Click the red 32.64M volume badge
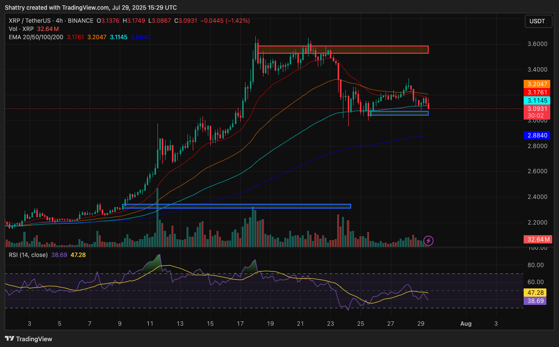The image size is (559, 347). [537, 239]
